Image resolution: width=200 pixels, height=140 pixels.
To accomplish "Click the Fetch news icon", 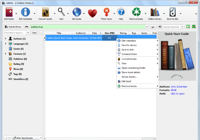I will click(x=107, y=12).
